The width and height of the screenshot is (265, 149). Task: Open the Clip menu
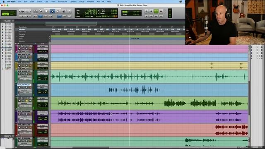(x=46, y=2)
